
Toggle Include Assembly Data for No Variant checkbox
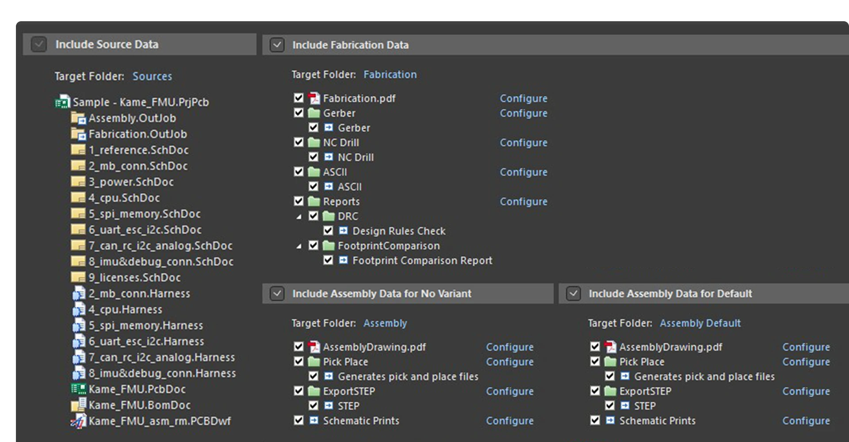point(277,293)
